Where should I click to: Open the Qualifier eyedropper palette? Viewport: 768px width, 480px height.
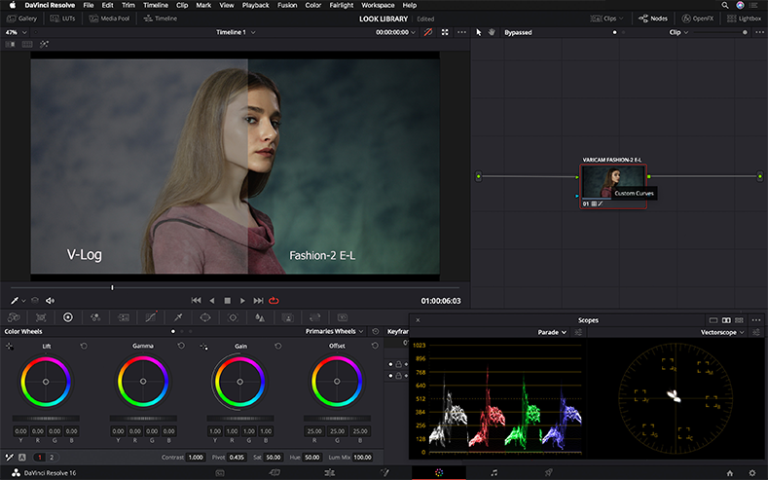point(178,317)
